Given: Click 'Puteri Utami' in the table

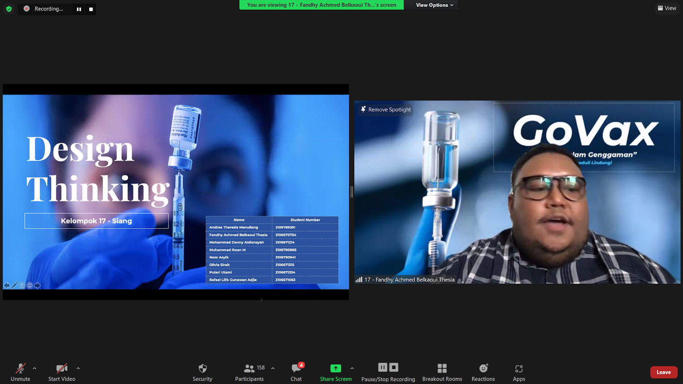Looking at the screenshot, I should pos(221,272).
